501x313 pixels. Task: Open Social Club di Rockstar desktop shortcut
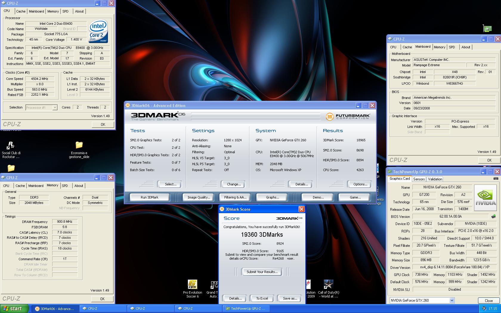11,150
